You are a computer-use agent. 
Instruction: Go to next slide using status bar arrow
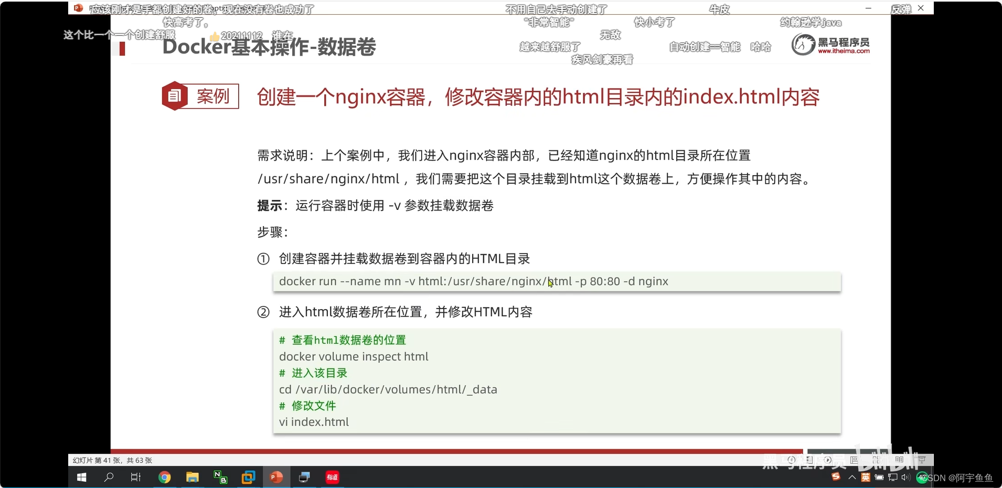click(x=828, y=460)
